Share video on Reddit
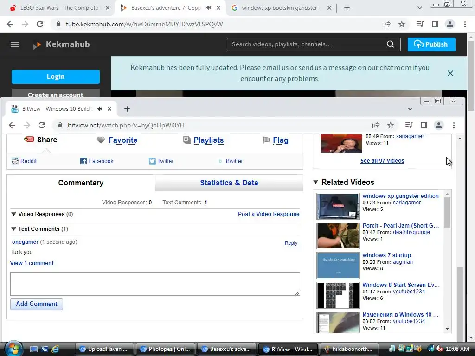475x356 pixels. pos(24,161)
